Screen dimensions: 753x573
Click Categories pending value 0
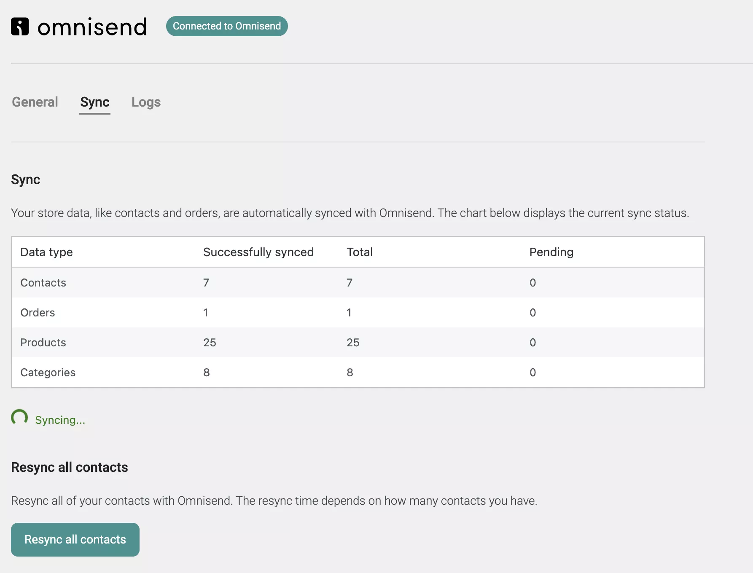pyautogui.click(x=533, y=372)
